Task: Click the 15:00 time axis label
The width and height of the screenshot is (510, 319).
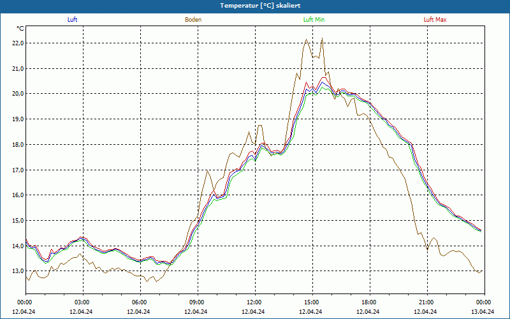Action: point(312,302)
